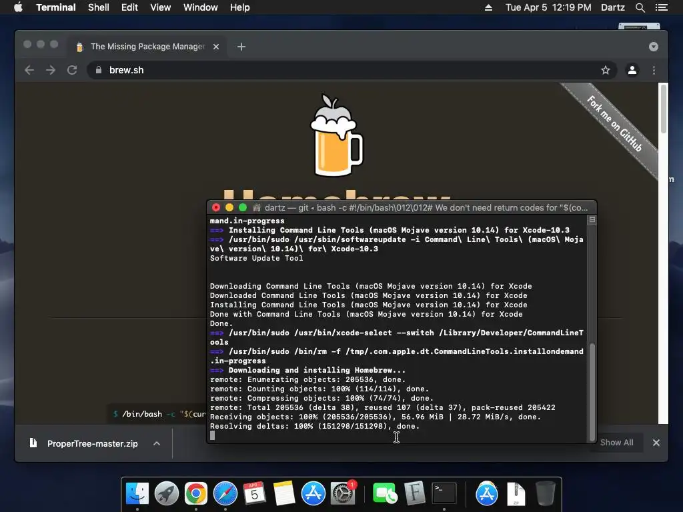Open Chrome tab search dropdown

pyautogui.click(x=654, y=47)
